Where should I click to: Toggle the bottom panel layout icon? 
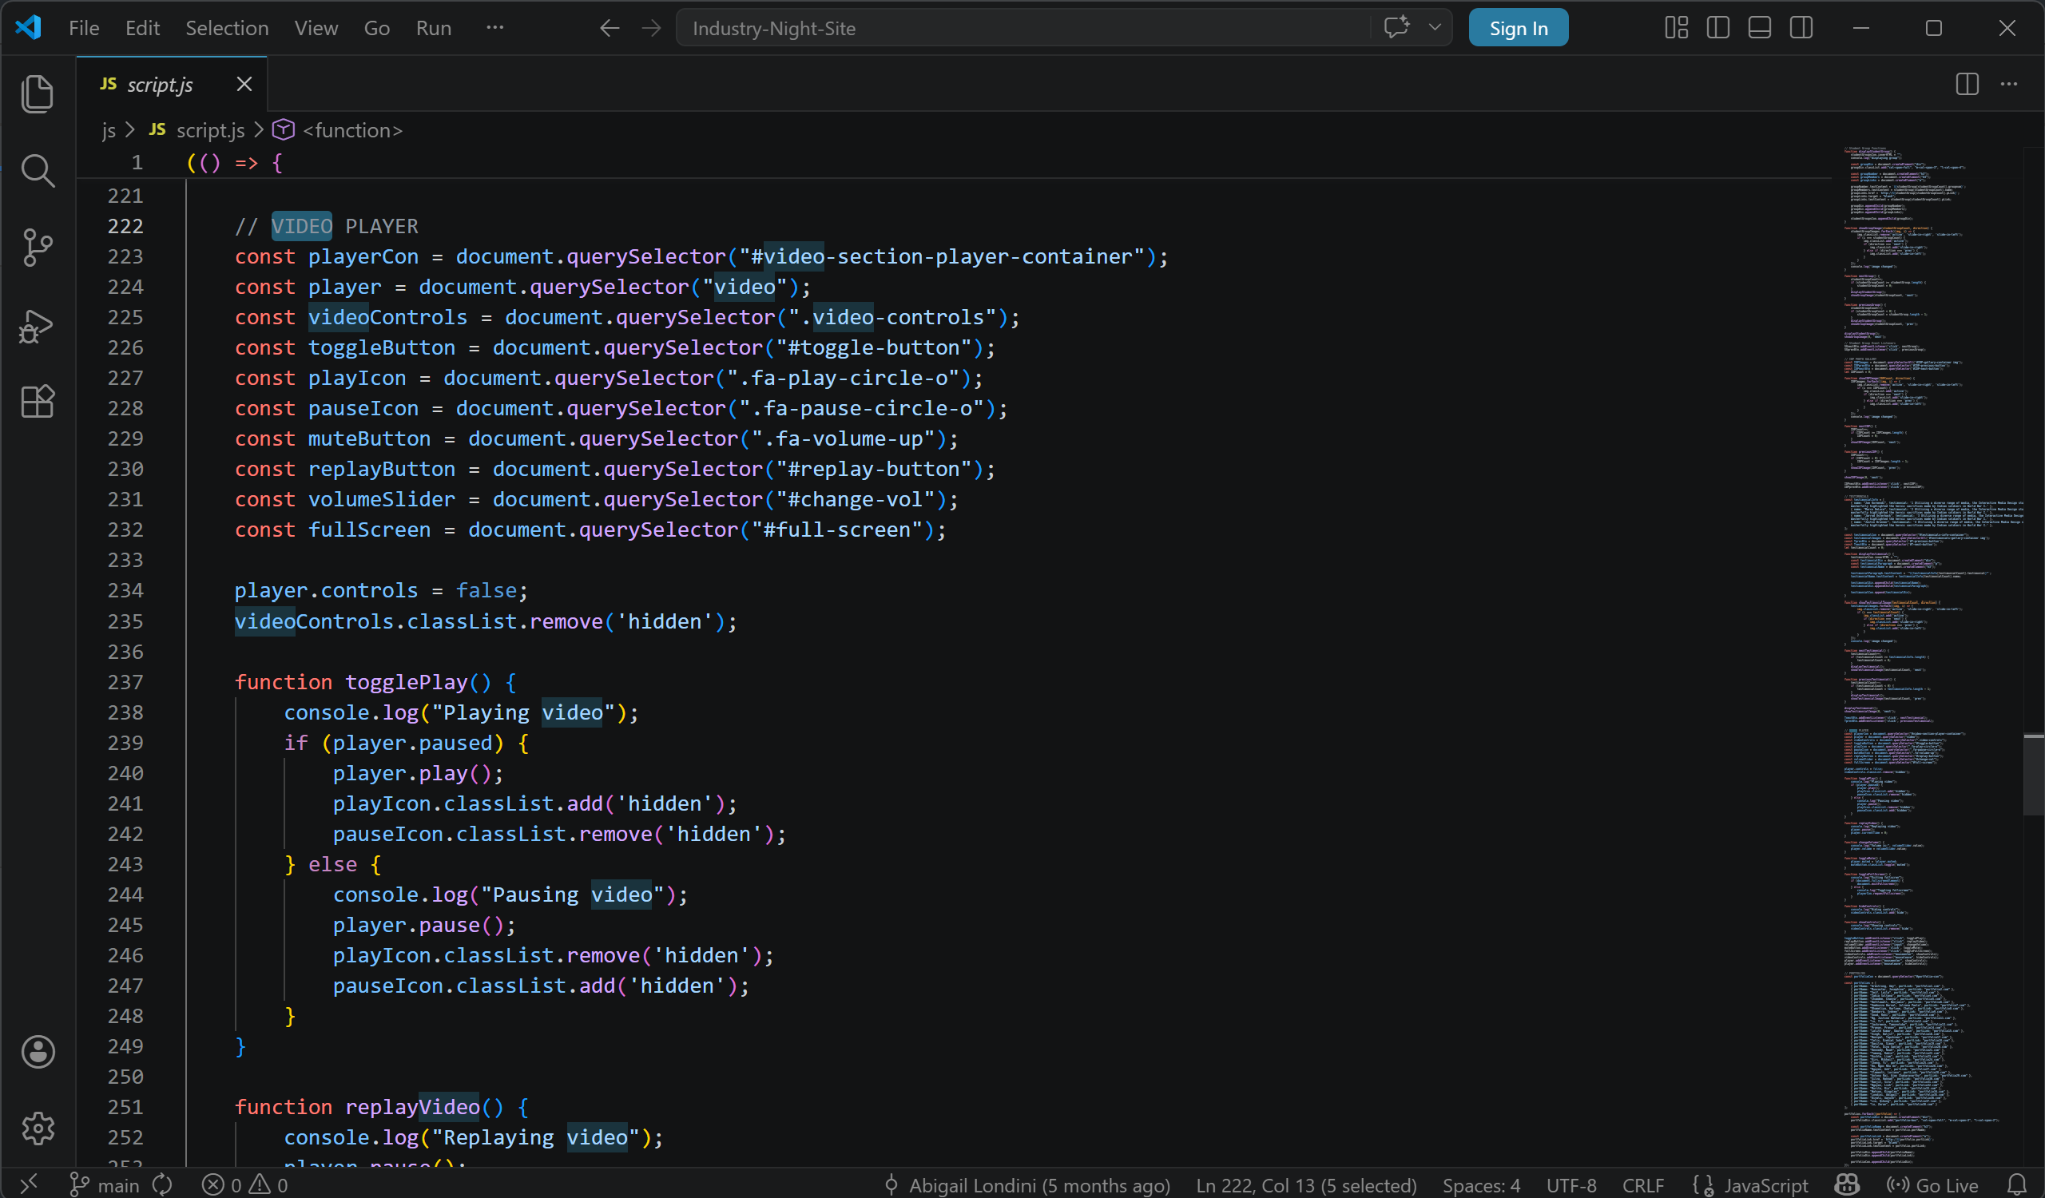tap(1759, 29)
